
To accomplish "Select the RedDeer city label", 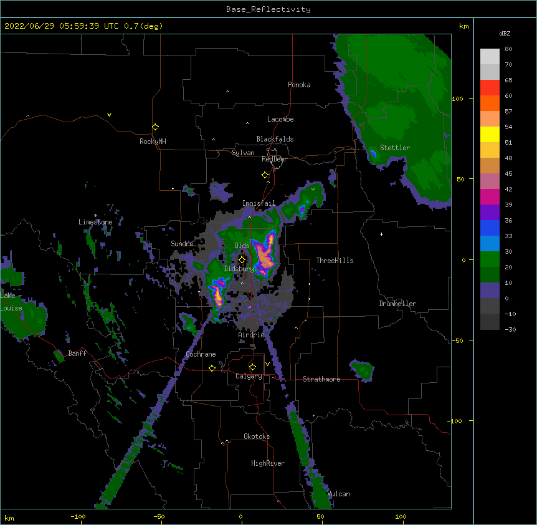I will click(x=274, y=159).
